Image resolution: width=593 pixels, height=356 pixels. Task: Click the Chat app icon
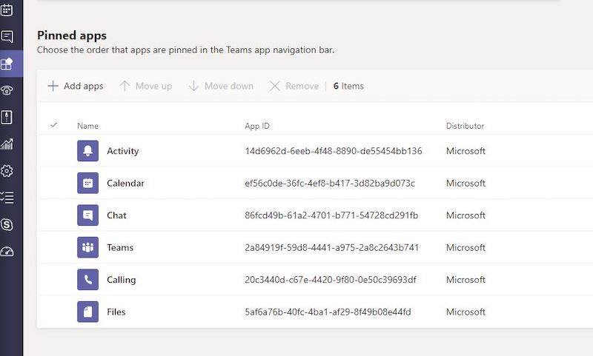click(x=87, y=215)
